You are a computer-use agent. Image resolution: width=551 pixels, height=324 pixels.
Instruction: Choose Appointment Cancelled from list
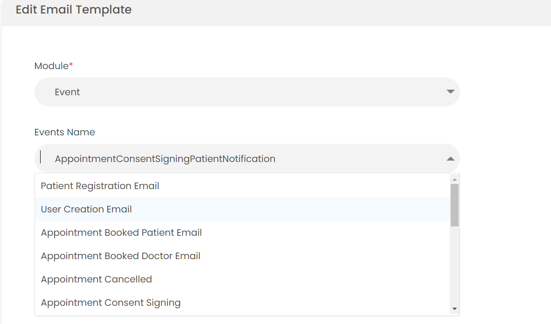click(x=96, y=279)
